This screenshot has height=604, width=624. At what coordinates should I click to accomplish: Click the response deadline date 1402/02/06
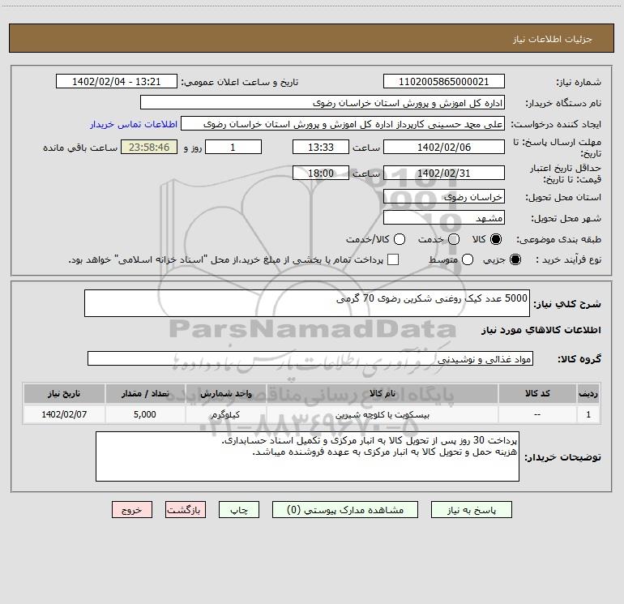pyautogui.click(x=444, y=147)
